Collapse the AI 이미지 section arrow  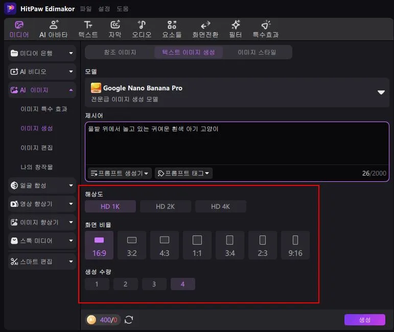pos(71,90)
